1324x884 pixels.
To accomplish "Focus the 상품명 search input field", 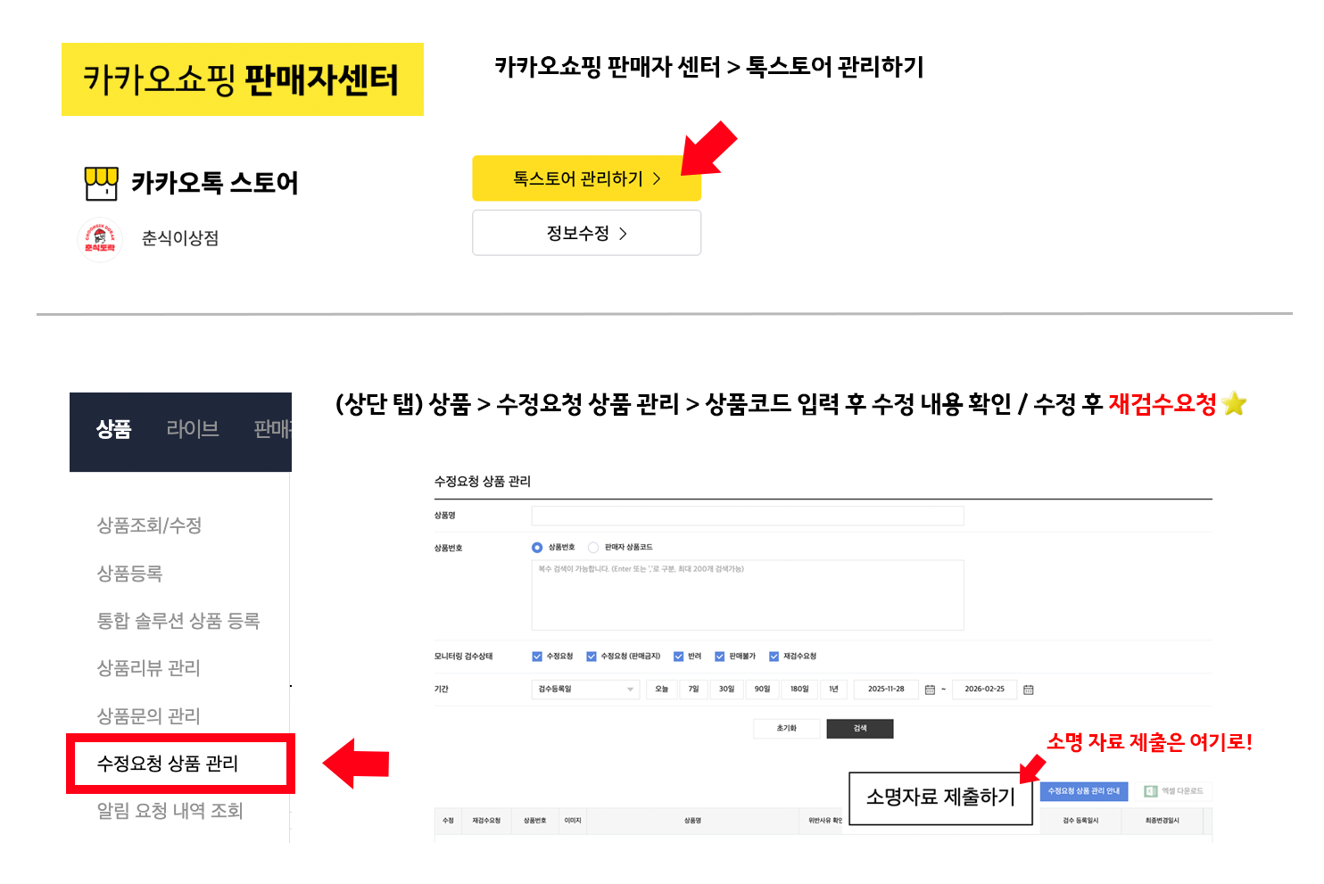I will (x=748, y=516).
